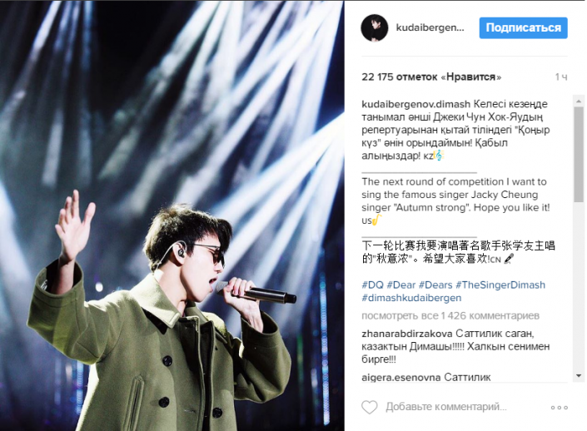Open the #dimashkudaibergen hashtag
This screenshot has width=587, height=431.
pyautogui.click(x=411, y=298)
